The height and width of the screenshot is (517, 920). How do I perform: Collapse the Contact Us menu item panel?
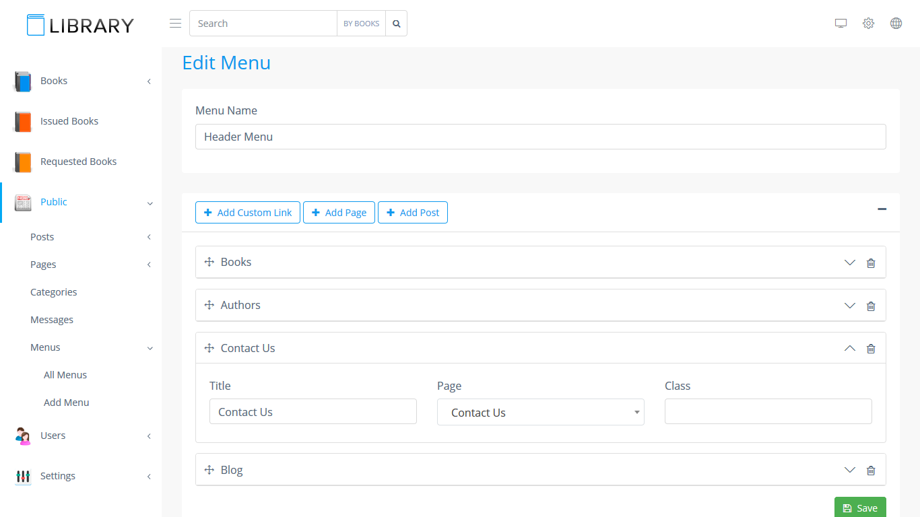pyautogui.click(x=849, y=348)
